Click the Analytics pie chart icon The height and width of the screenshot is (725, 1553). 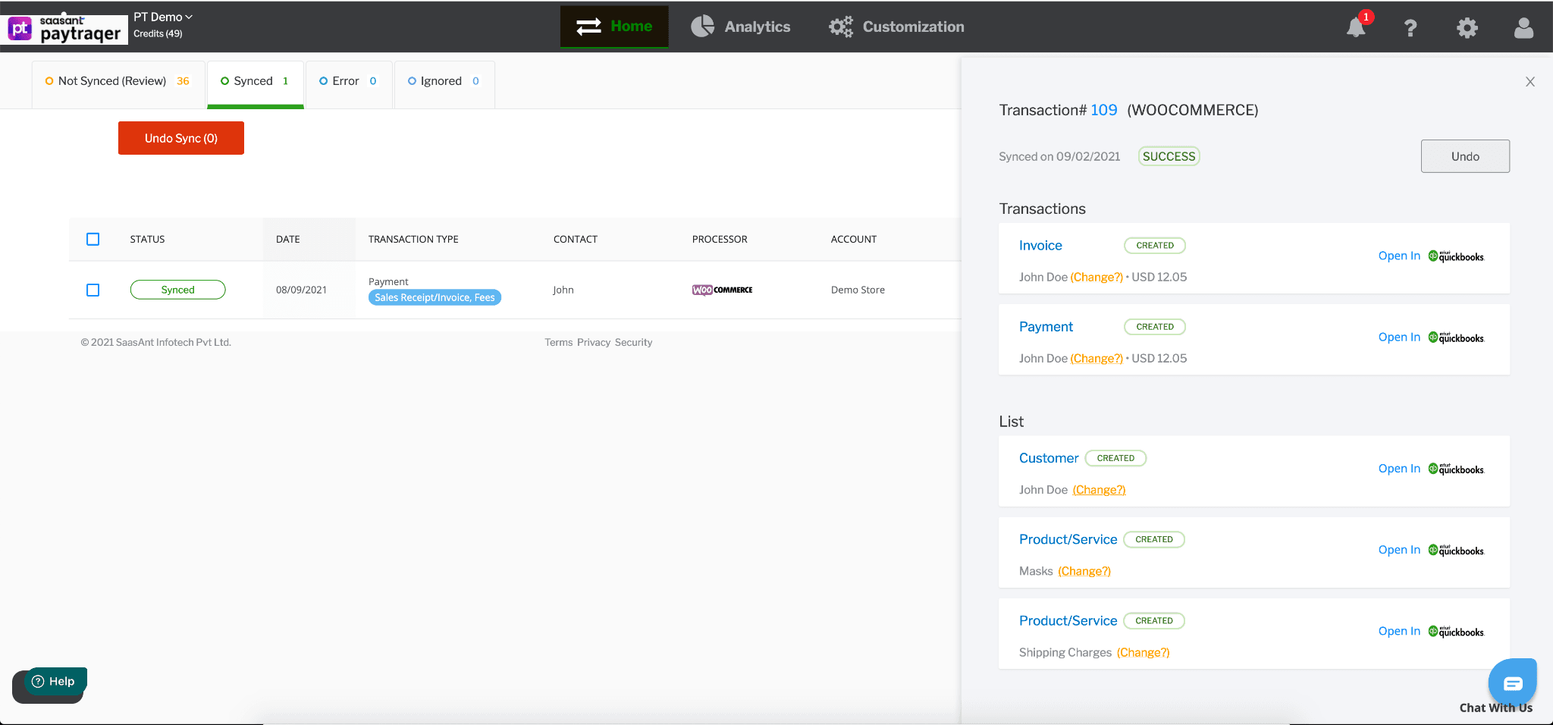[702, 26]
